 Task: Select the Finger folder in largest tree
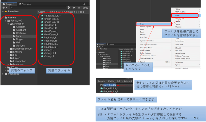(x=18, y=39)
